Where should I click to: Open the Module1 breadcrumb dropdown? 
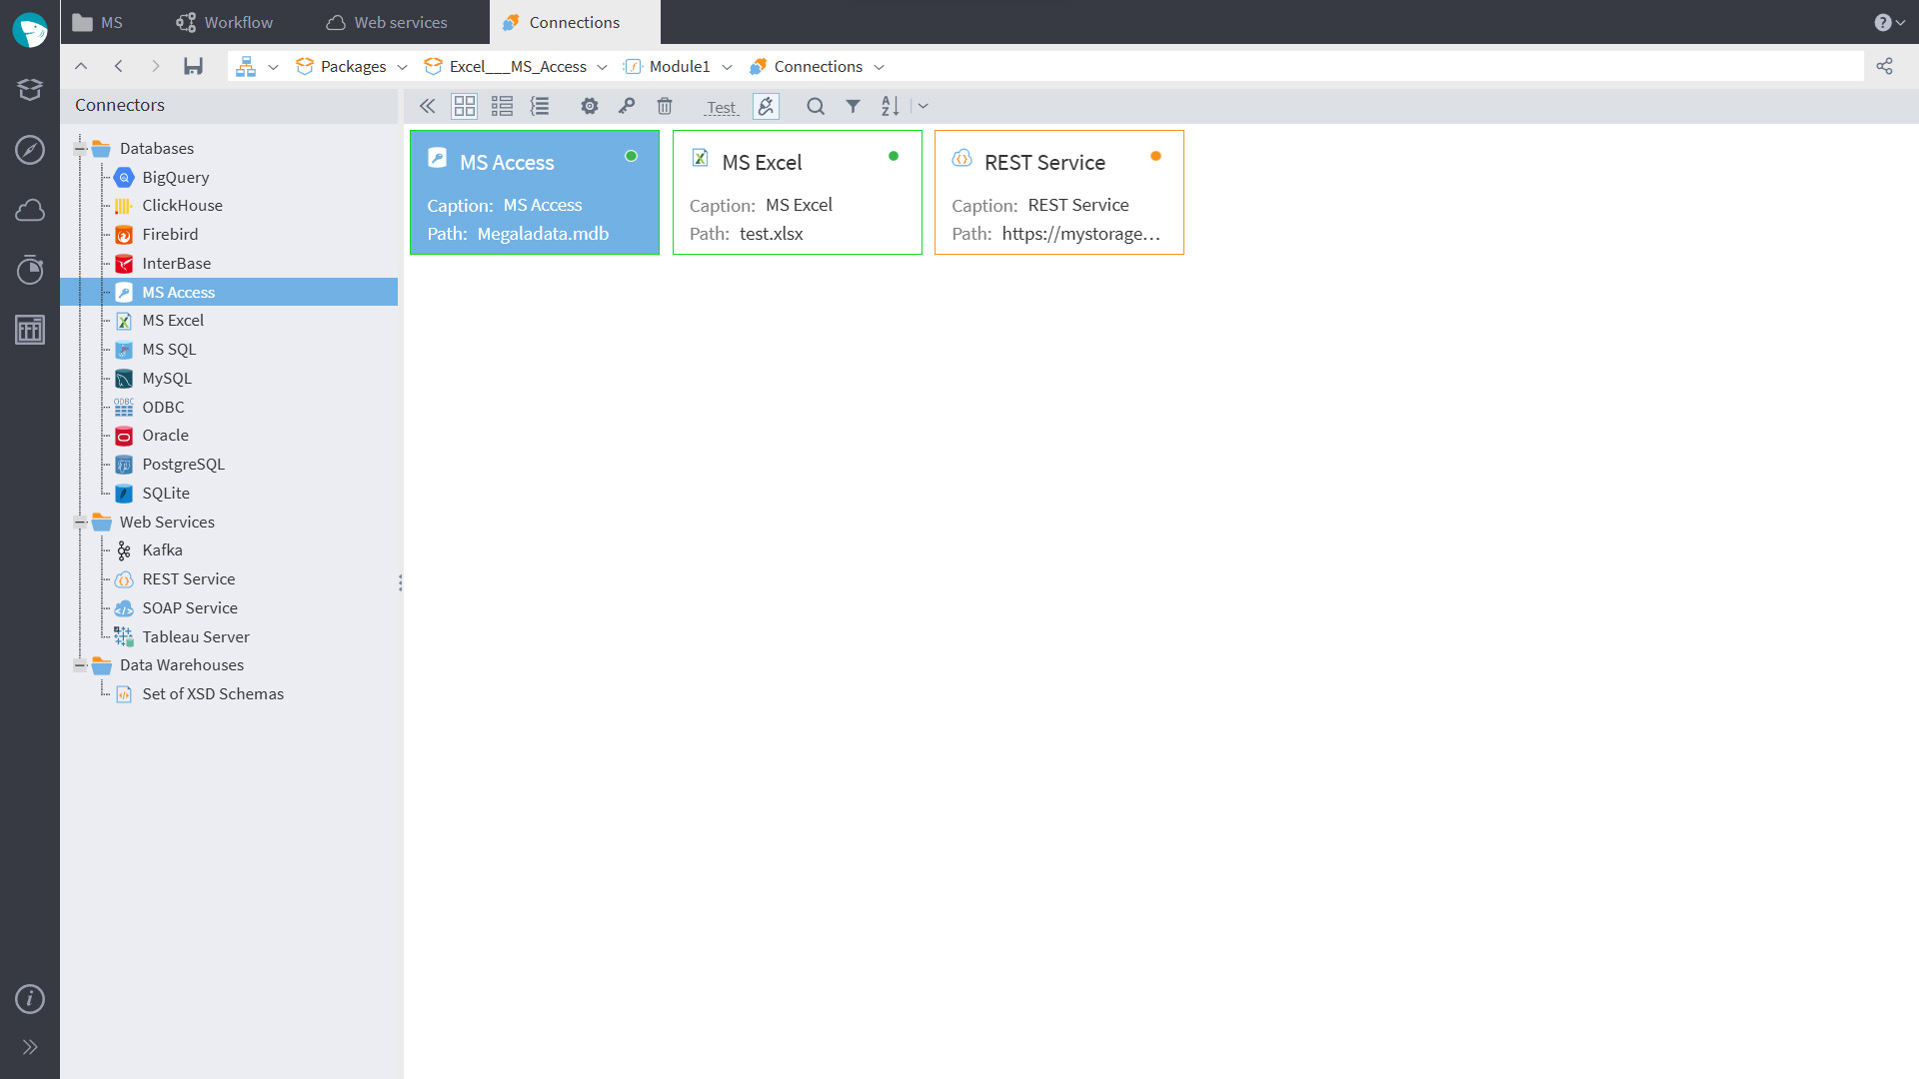coord(727,67)
